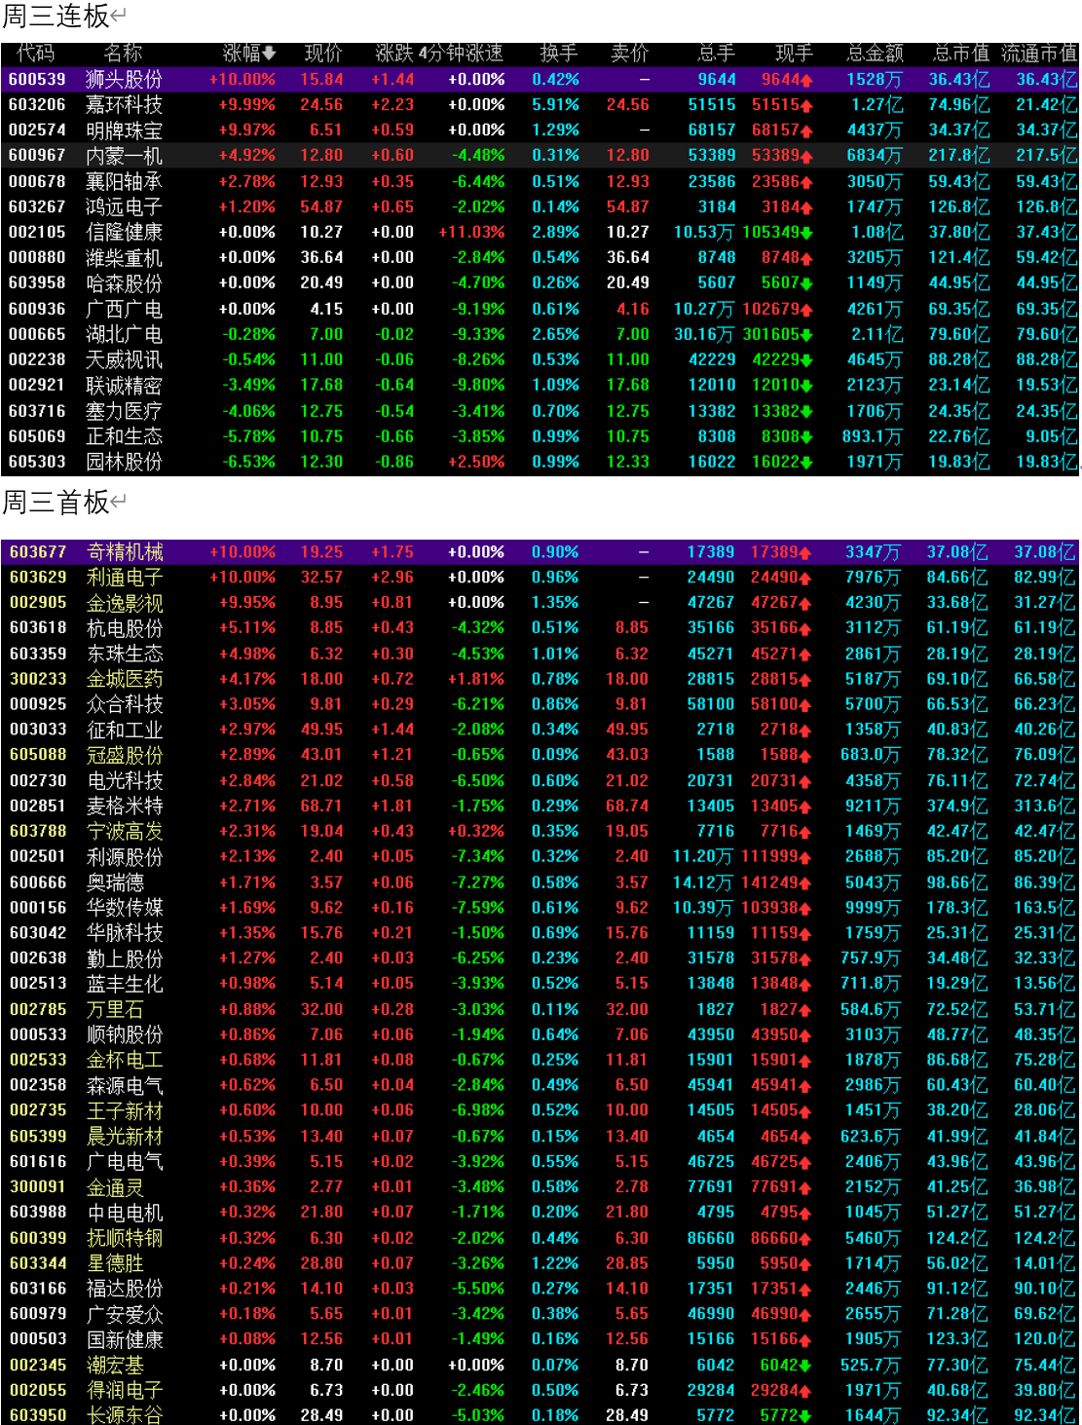Select stock 湖北广电
Viewport: 1082px width, 1425px height.
tap(124, 334)
